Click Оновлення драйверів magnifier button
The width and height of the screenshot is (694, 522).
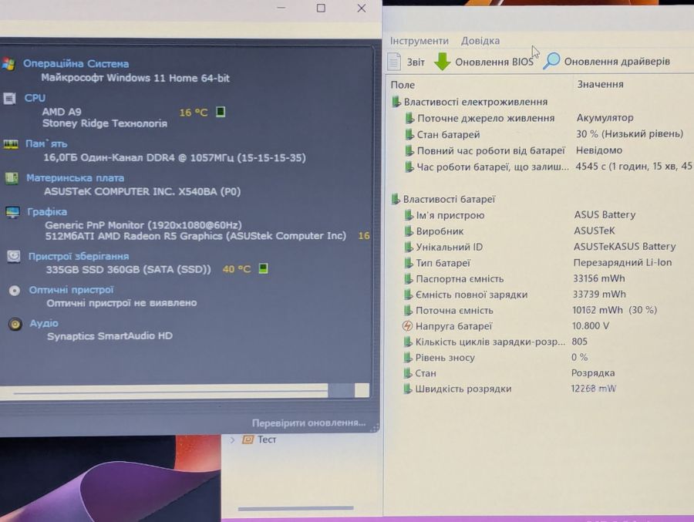pos(607,61)
